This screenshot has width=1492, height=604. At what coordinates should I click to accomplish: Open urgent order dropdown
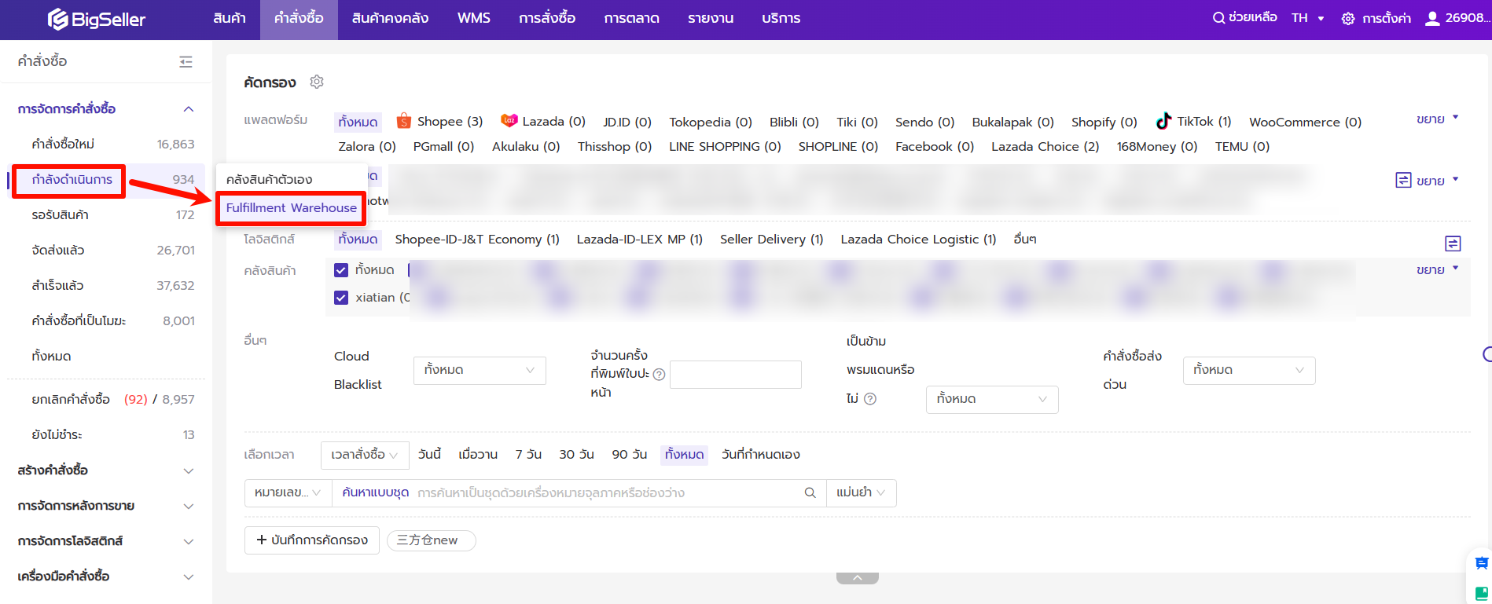(x=1249, y=370)
